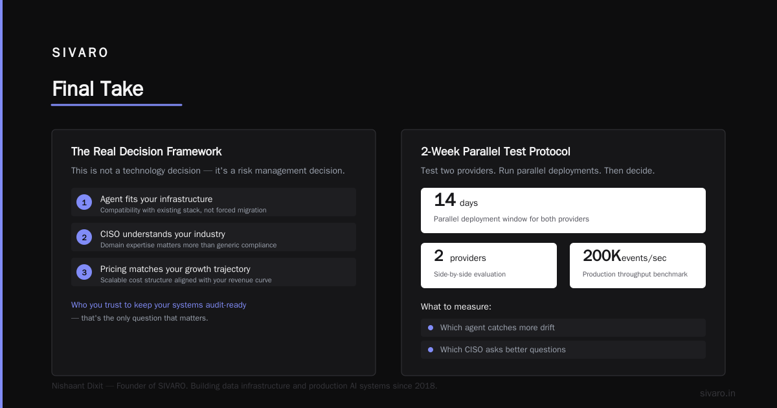Click 'Compatibility with existing stack' subtext
Screen dimensions: 777x408
tap(183, 210)
